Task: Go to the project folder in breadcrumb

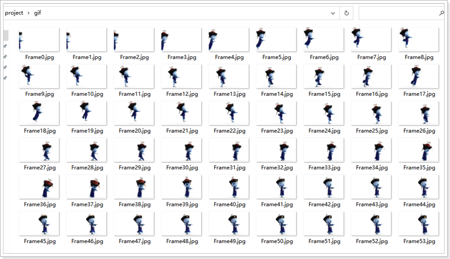Action: [x=14, y=13]
